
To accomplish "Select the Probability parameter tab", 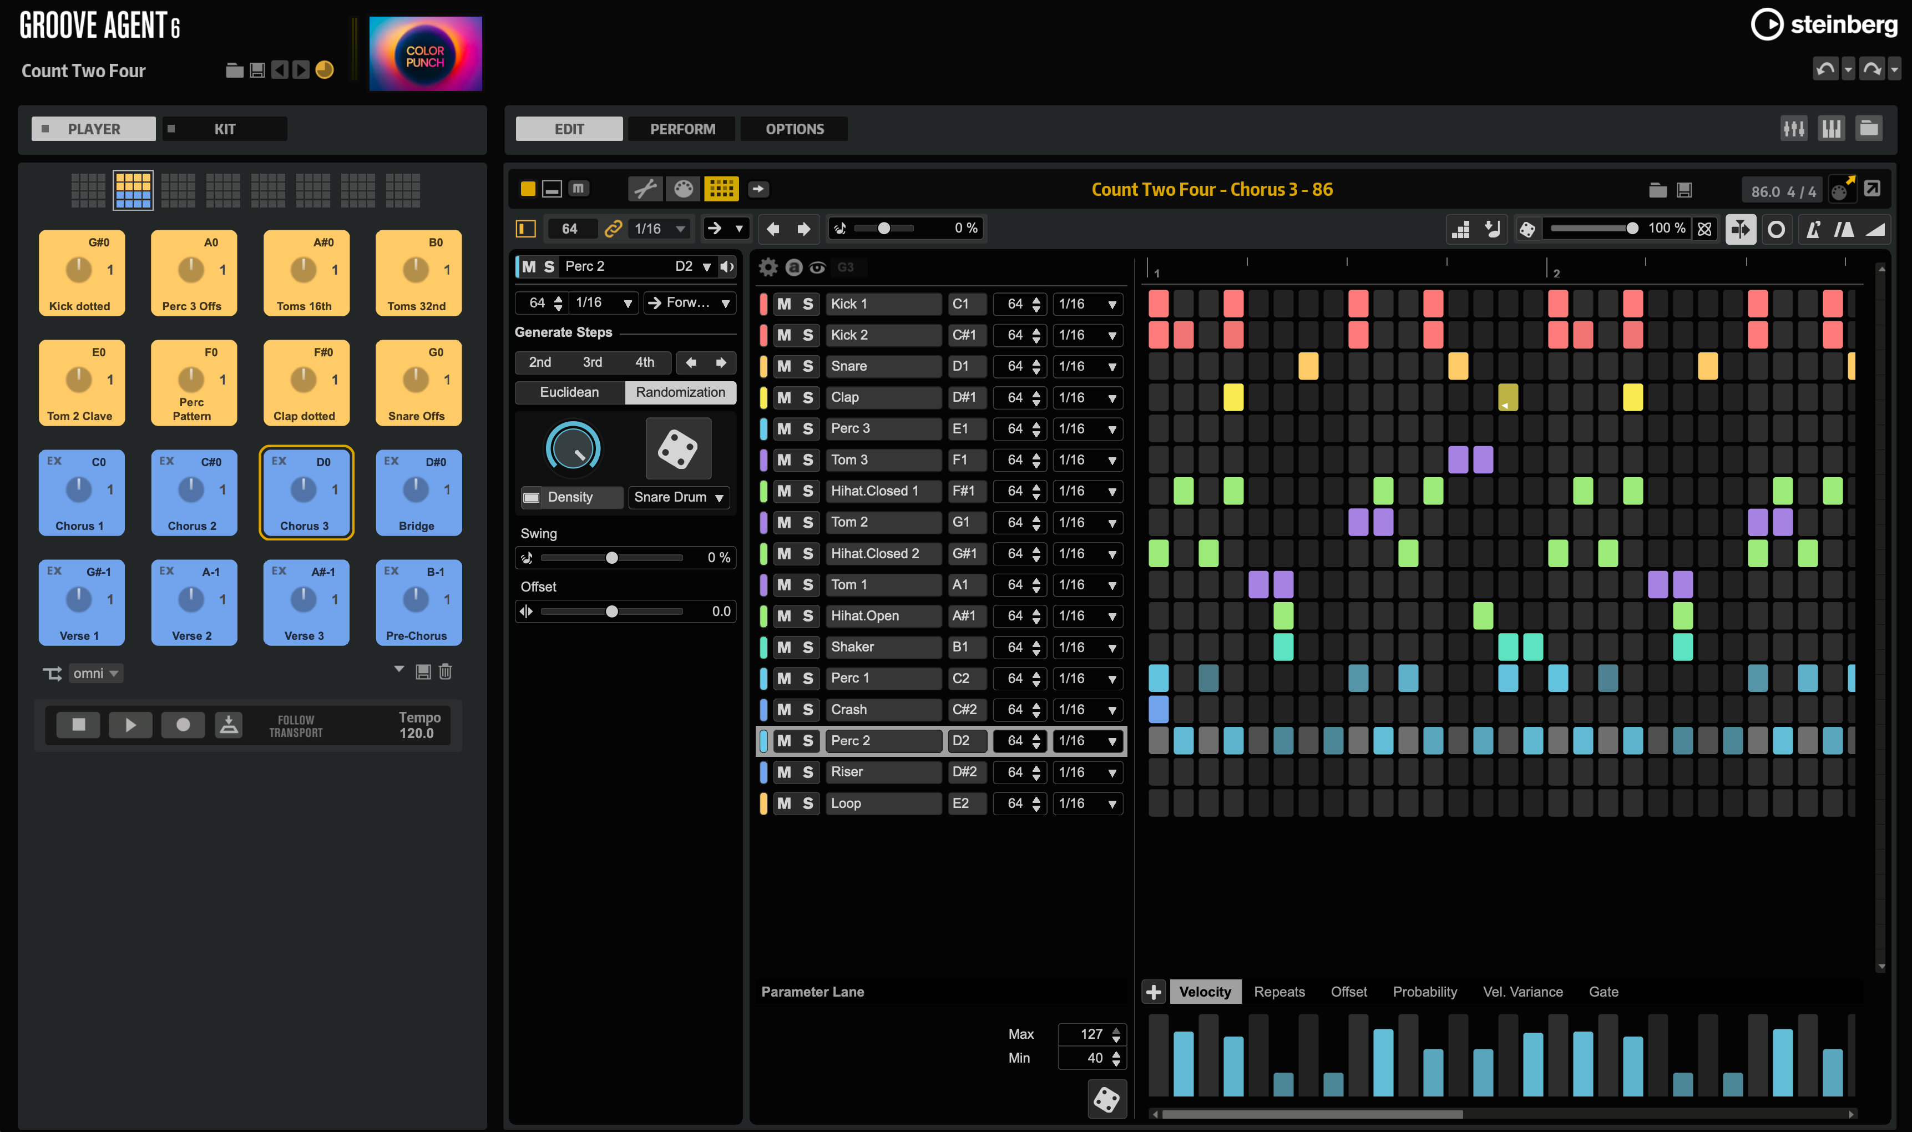I will [x=1424, y=992].
